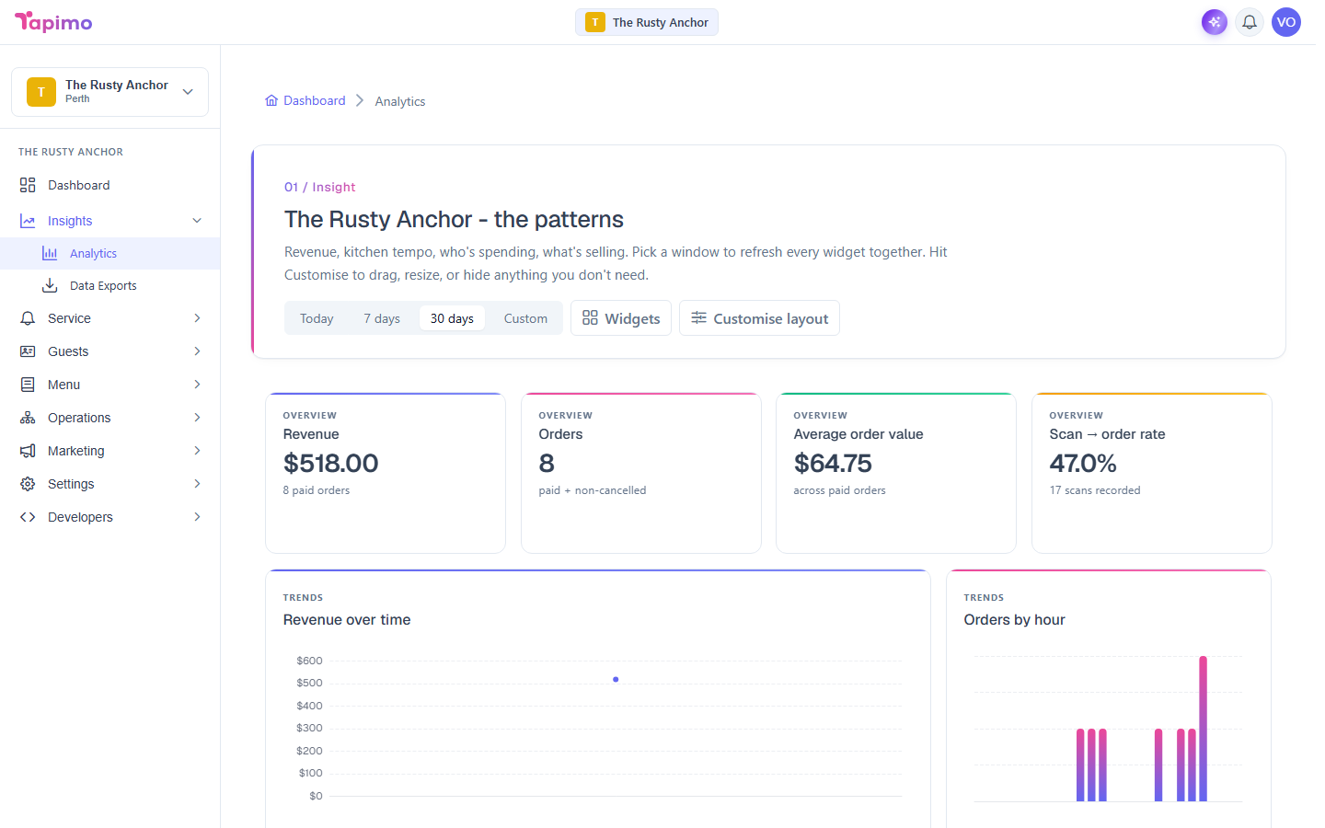
Task: Click the 'Revenue over time' heading
Action: click(x=347, y=620)
